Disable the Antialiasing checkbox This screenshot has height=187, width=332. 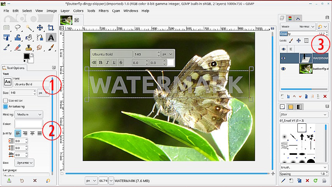(x=5, y=107)
